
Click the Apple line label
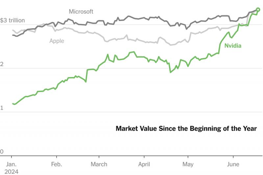coord(57,41)
